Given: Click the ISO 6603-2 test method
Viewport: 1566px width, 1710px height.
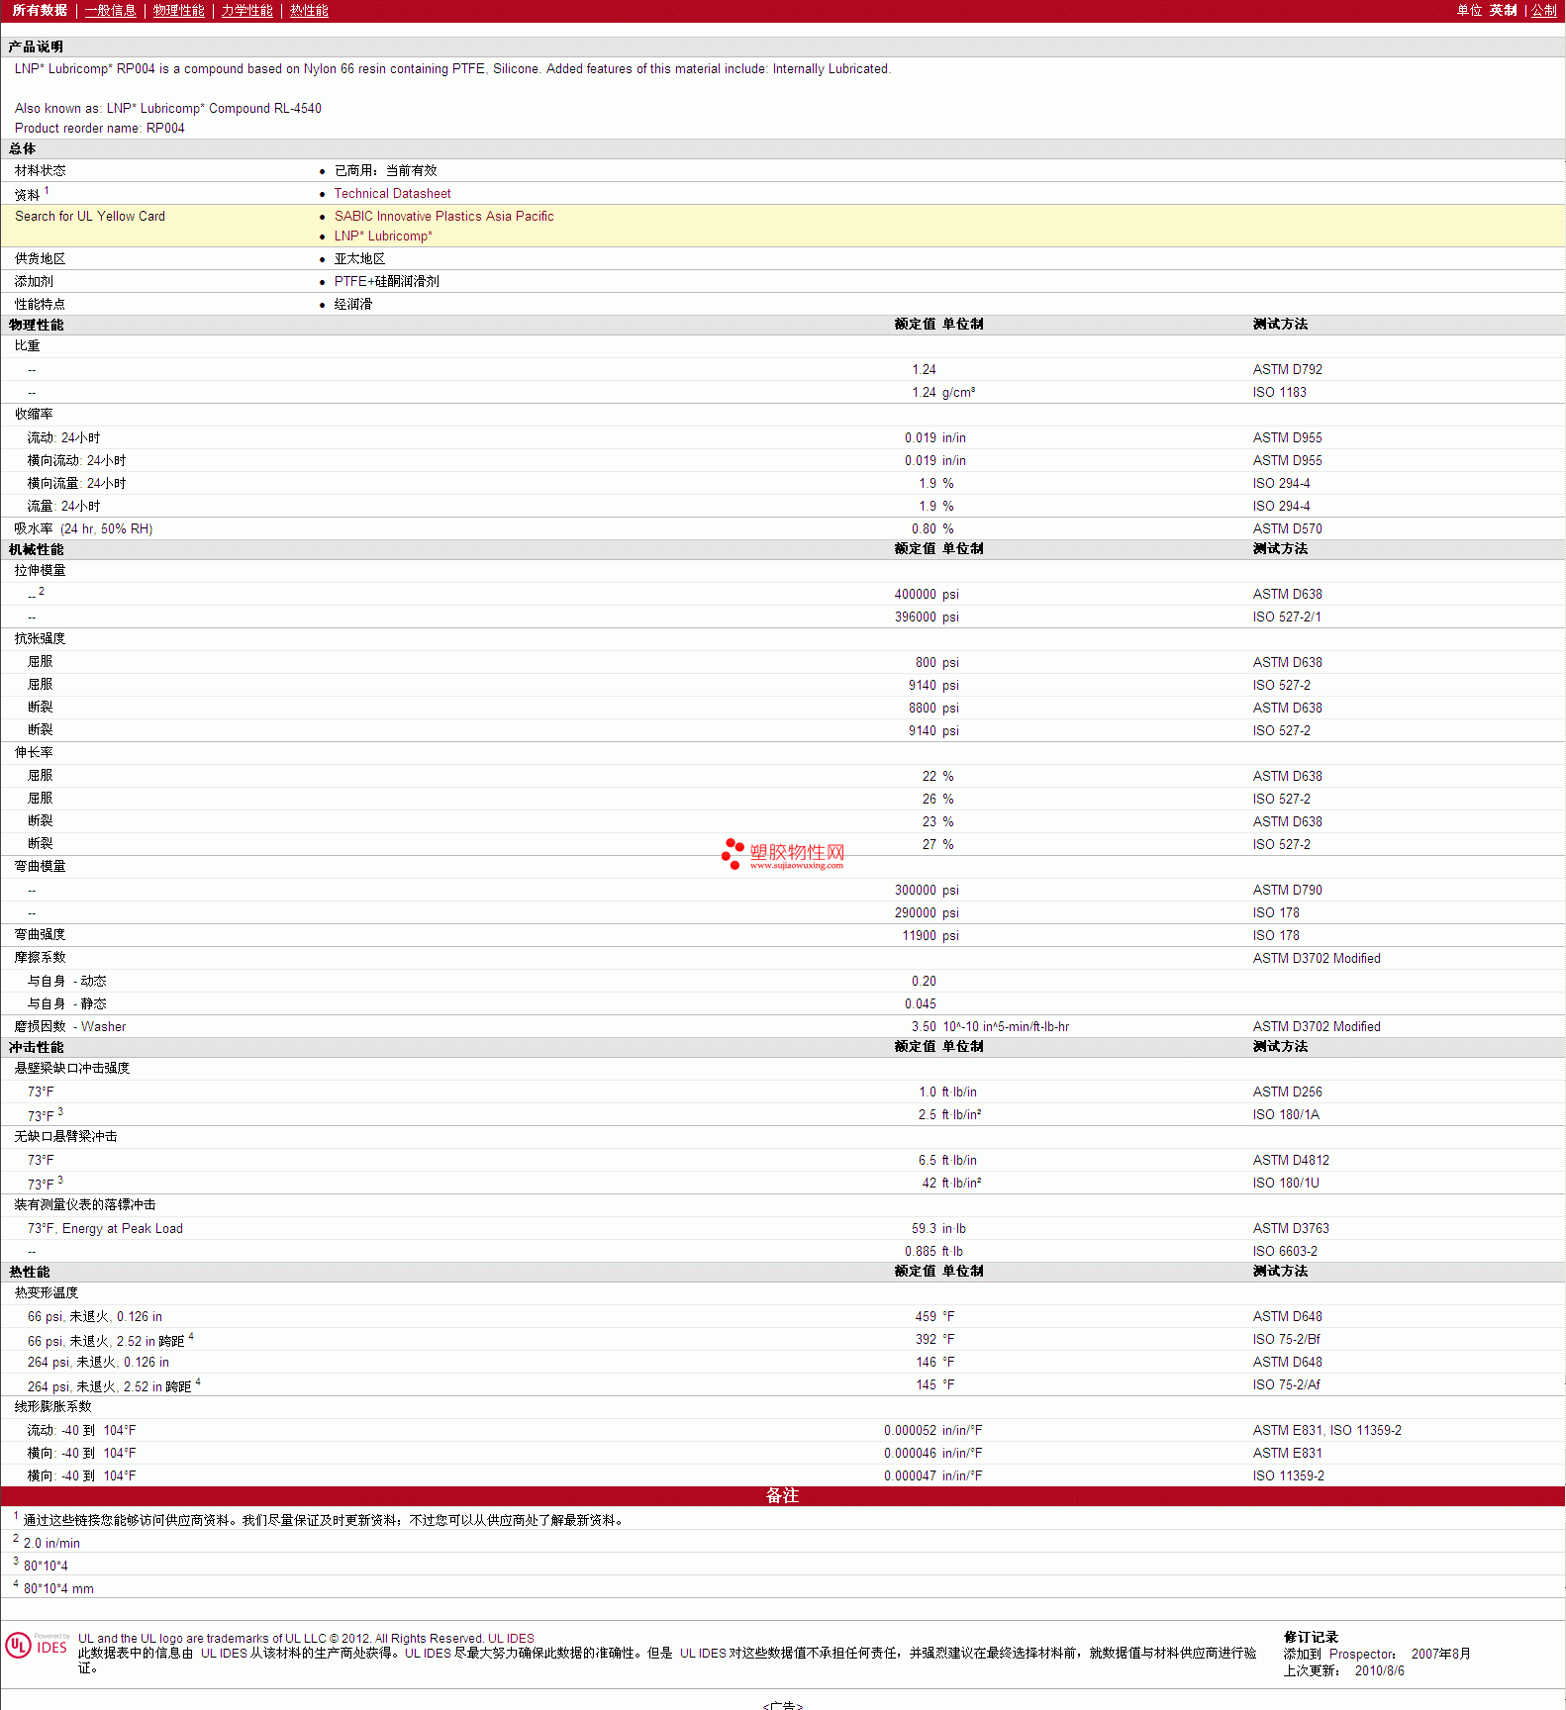Looking at the screenshot, I should pyautogui.click(x=1285, y=1252).
